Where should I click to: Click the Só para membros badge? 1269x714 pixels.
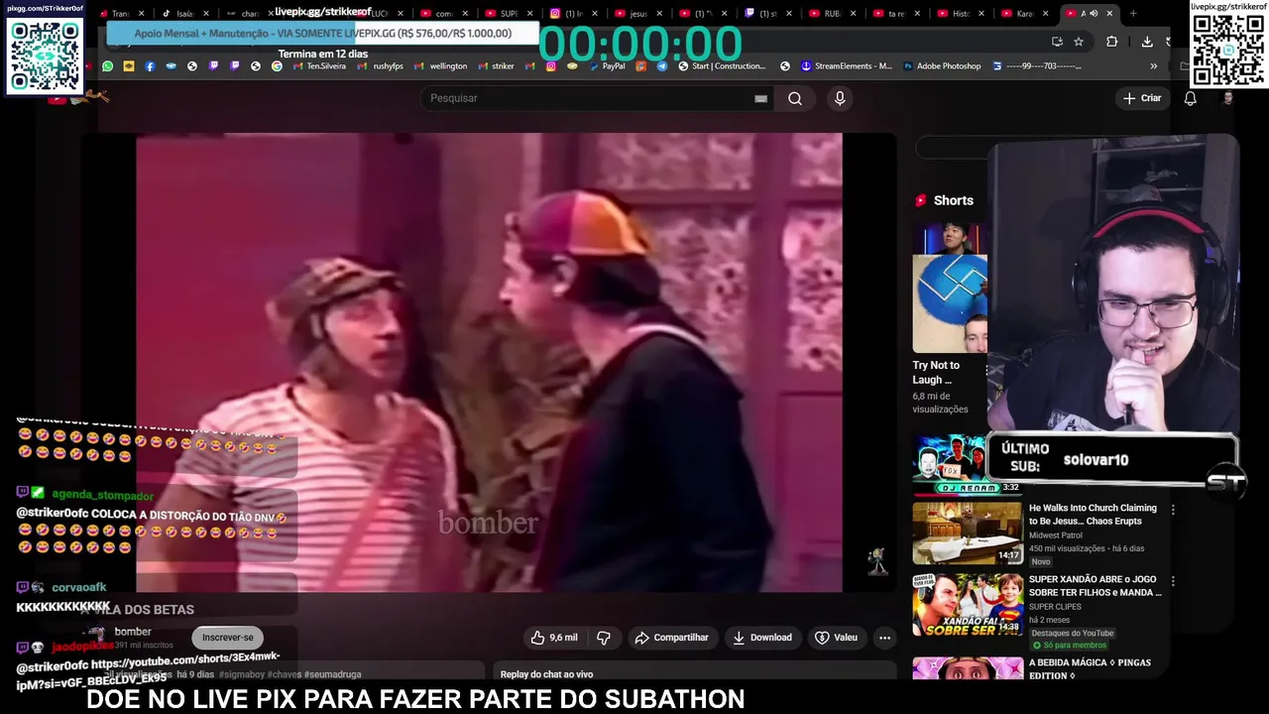(x=1070, y=646)
